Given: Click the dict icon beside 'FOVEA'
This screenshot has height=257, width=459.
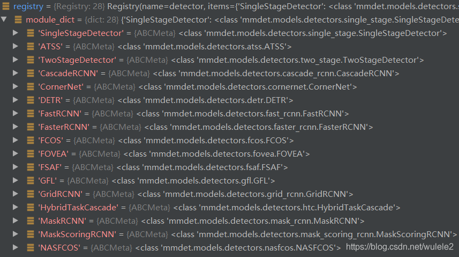Looking at the screenshot, I should [x=31, y=154].
